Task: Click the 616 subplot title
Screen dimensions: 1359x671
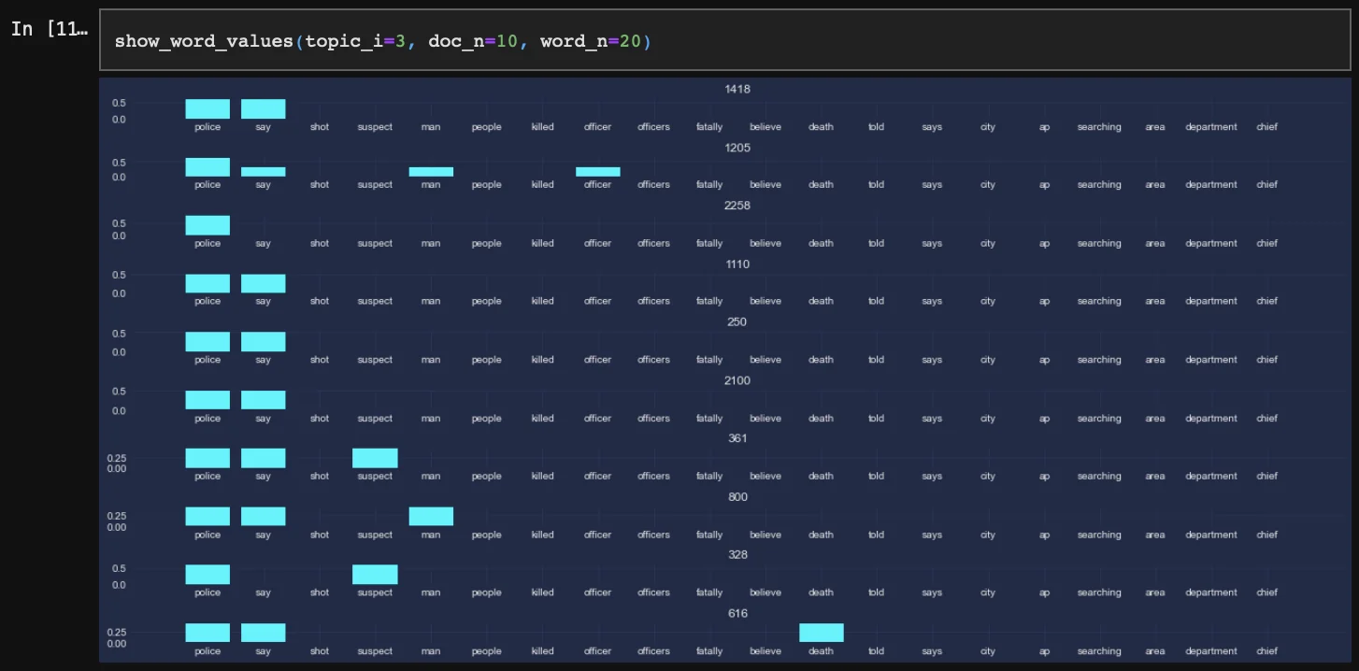Action: coord(737,613)
